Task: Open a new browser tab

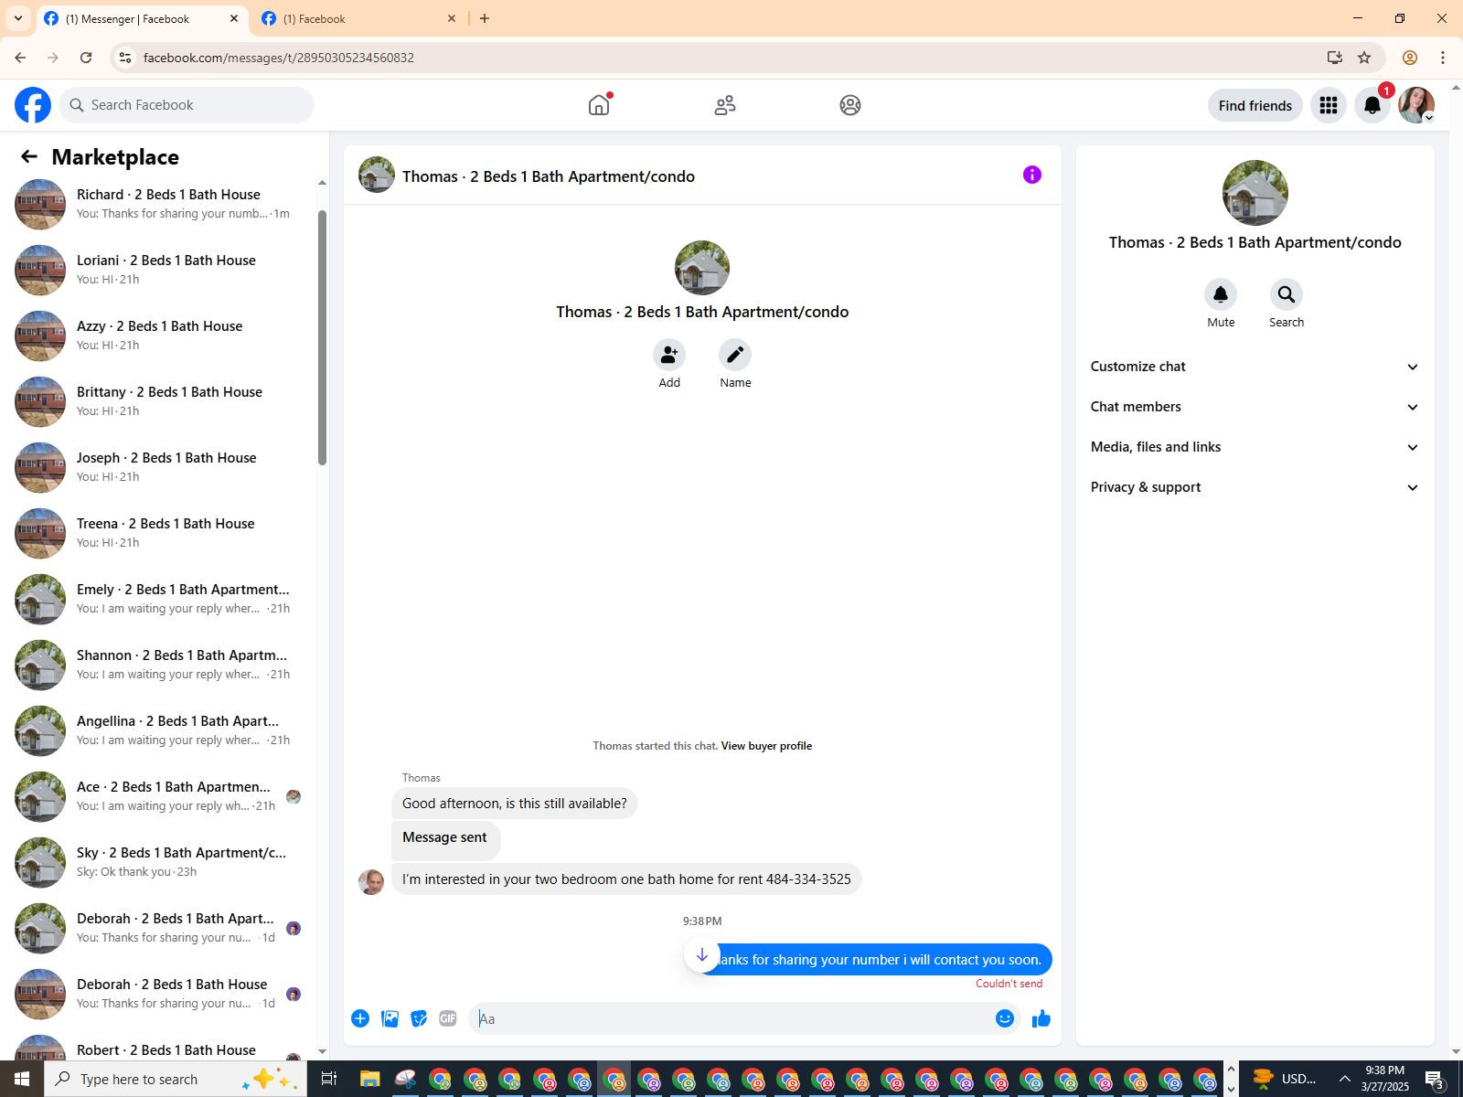Action: tap(485, 18)
